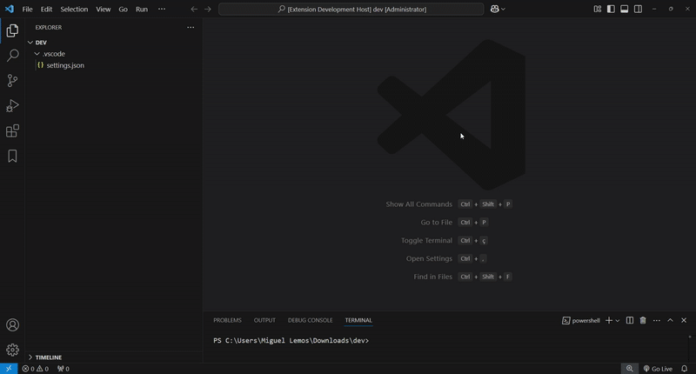Open the Manage gear icon
Viewport: 696px width, 374px height.
coord(12,350)
